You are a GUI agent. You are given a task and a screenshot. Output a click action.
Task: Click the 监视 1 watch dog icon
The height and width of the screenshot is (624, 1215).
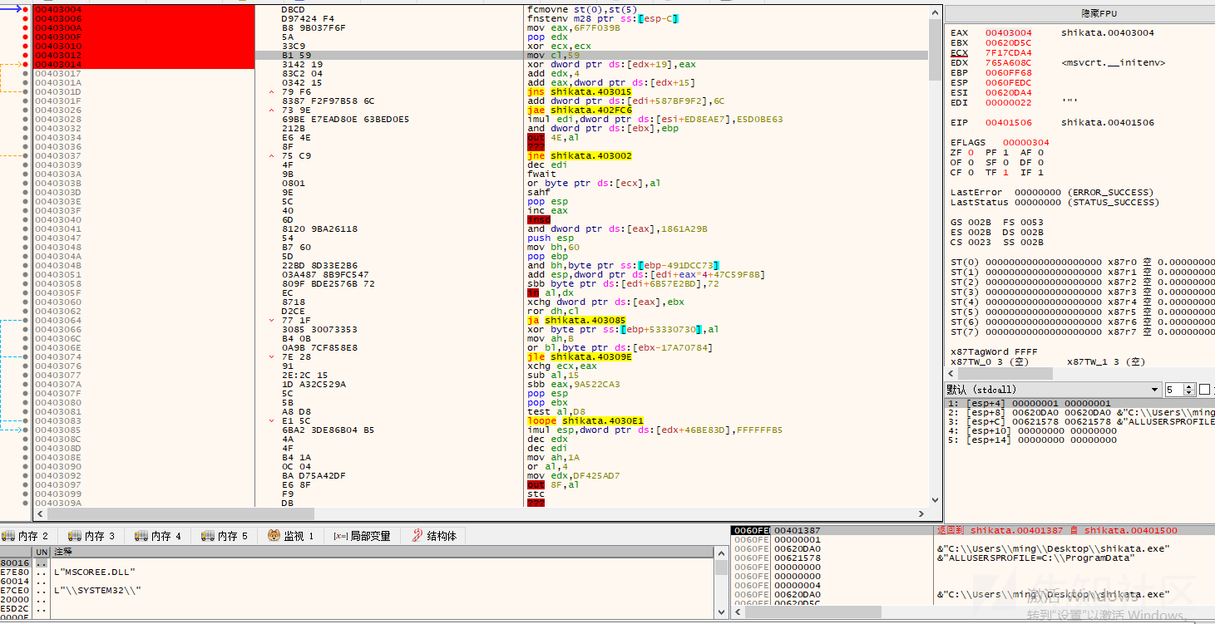[274, 536]
